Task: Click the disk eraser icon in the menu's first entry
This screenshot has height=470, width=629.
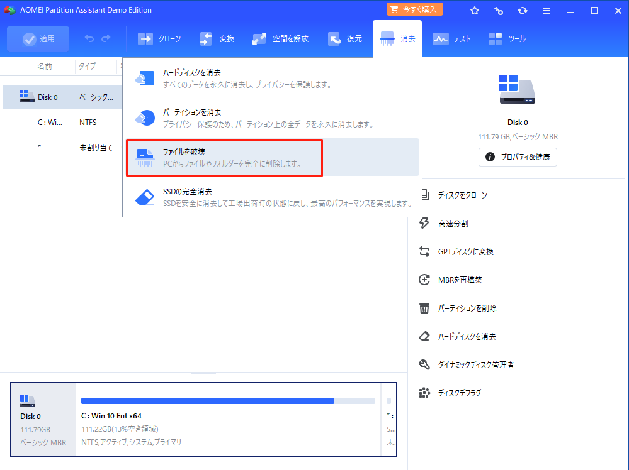Action: pos(144,78)
